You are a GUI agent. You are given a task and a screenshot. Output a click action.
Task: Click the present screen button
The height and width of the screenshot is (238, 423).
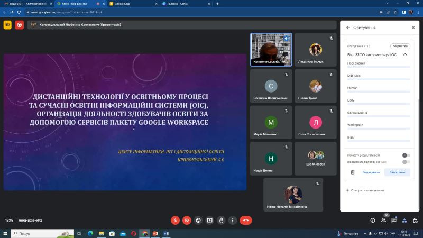209,221
